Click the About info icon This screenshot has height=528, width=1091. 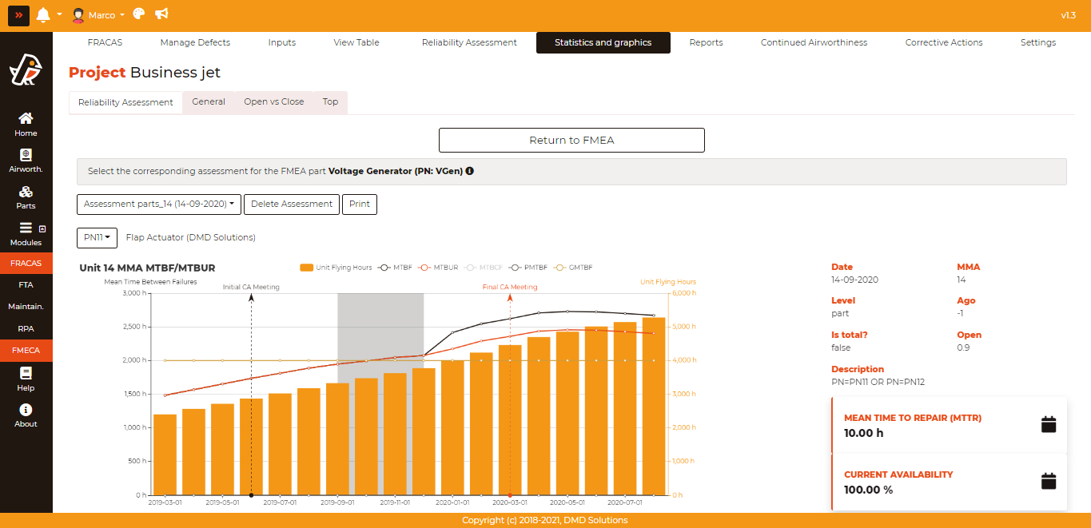pyautogui.click(x=26, y=415)
